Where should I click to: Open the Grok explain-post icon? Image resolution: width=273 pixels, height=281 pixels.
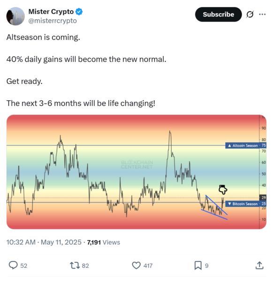250,15
